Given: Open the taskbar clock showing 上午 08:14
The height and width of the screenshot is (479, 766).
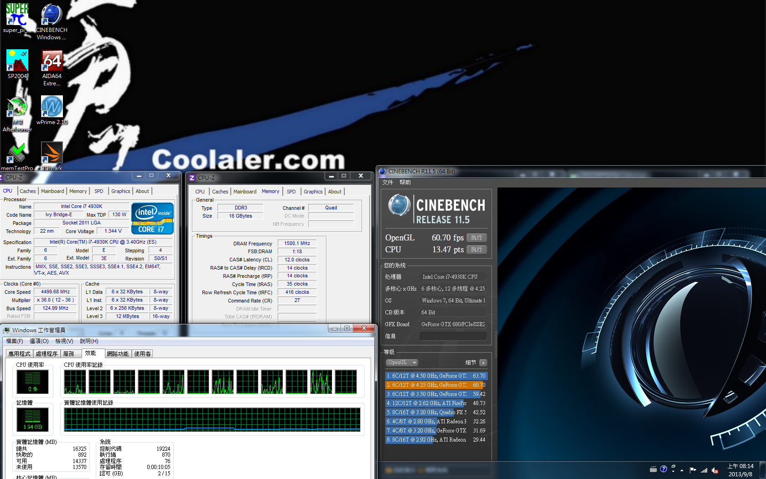Looking at the screenshot, I should (740, 470).
